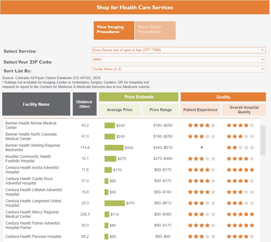The height and width of the screenshot is (242, 271).
Task: Select Banner Health Mckee Medical Center row name
Action: click(31, 125)
